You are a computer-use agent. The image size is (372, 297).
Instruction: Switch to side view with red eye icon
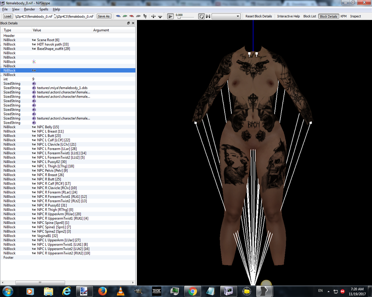(131, 16)
